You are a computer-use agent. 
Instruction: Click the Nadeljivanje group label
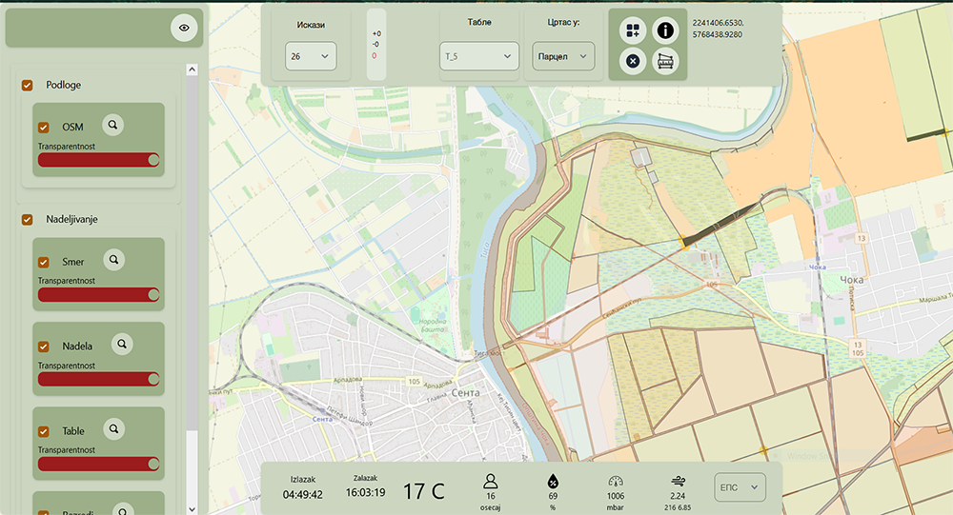point(71,219)
